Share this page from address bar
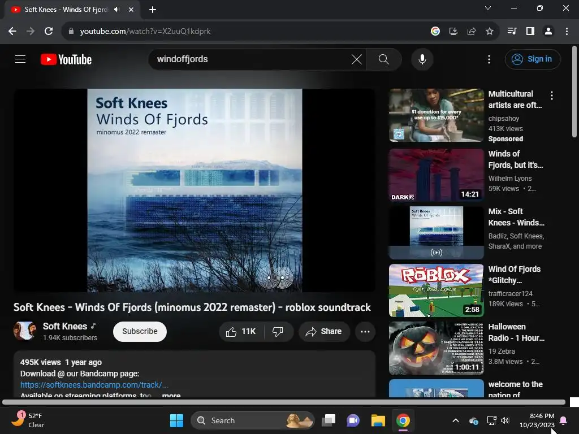The height and width of the screenshot is (434, 579). click(x=472, y=32)
